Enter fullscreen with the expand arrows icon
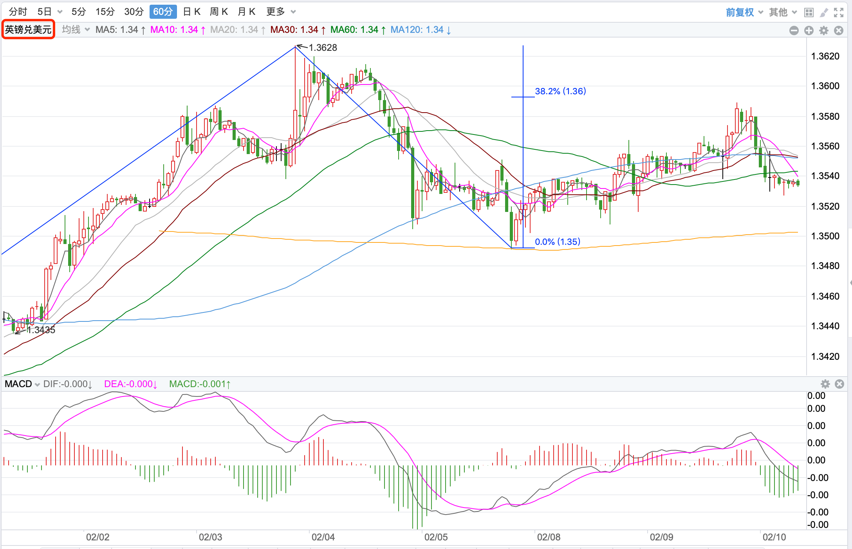The height and width of the screenshot is (549, 852). click(x=839, y=13)
